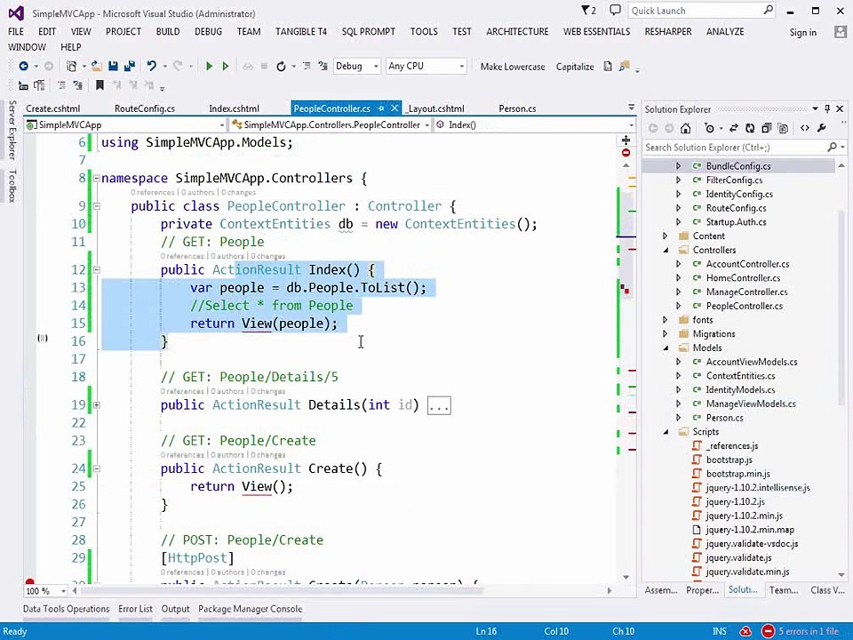Open the RESHARPER menu
The image size is (853, 640).
click(668, 32)
